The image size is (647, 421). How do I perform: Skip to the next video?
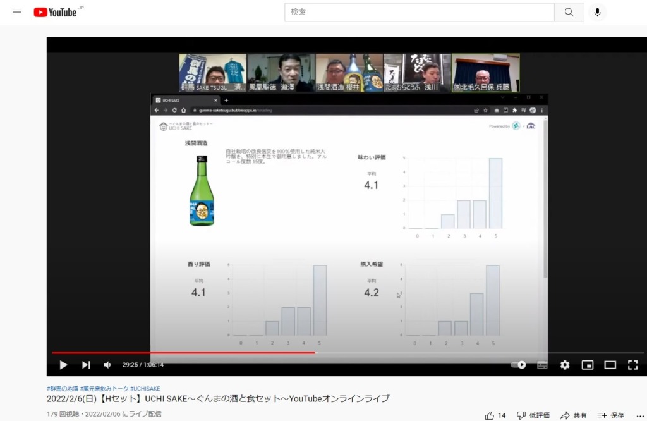86,365
